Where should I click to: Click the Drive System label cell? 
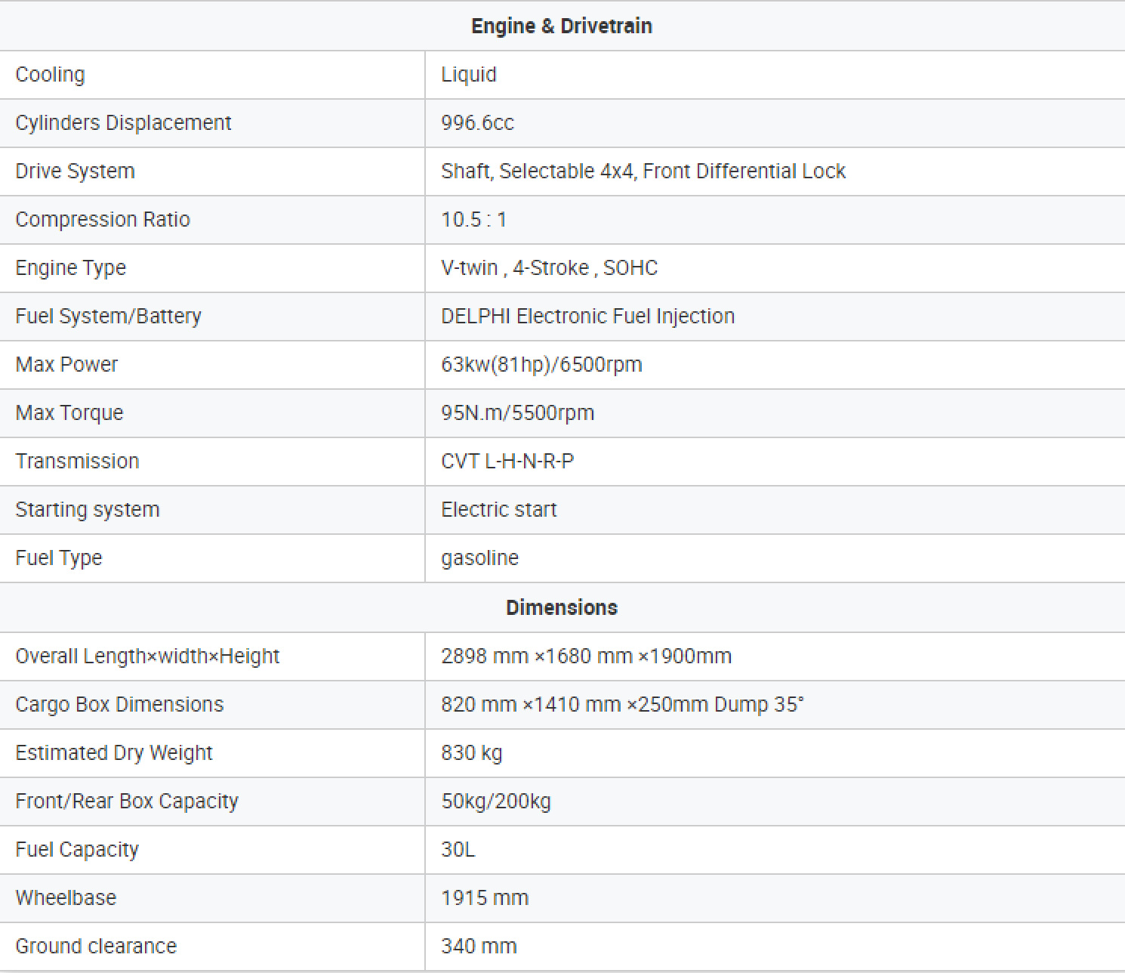[76, 171]
